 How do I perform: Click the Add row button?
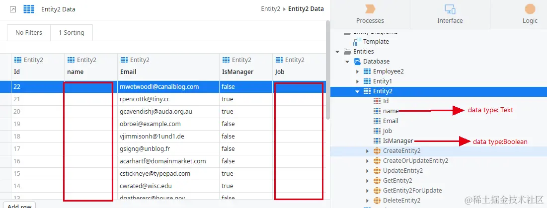pos(19,206)
